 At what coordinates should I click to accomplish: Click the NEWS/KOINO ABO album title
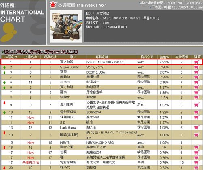[100, 142]
